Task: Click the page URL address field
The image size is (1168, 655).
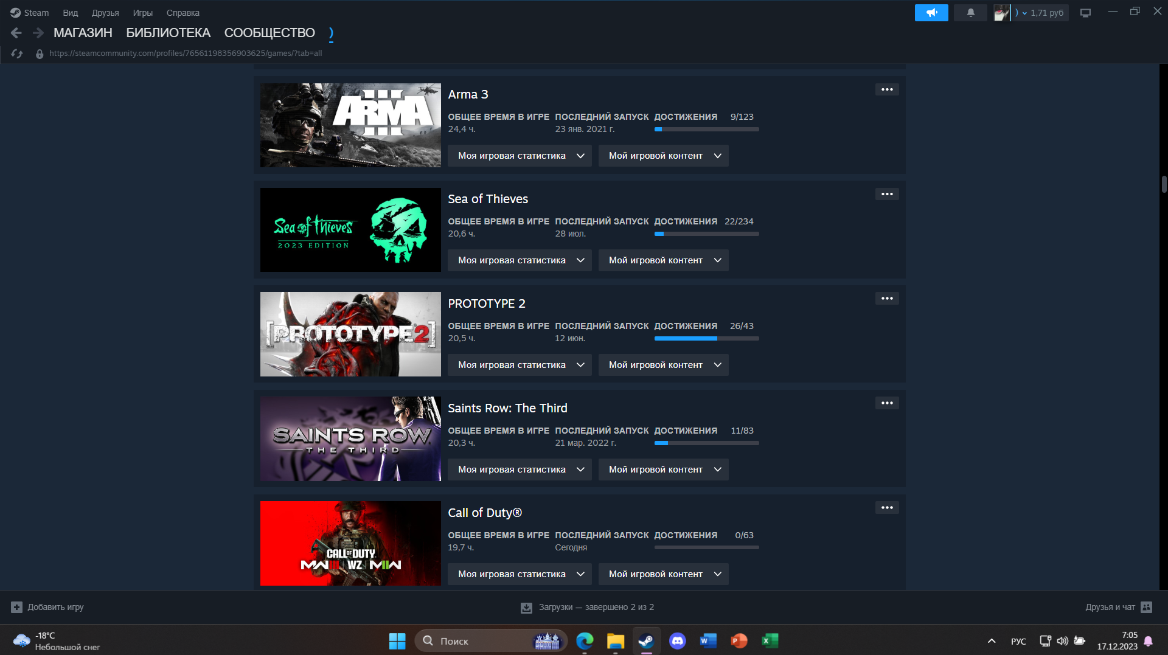Action: (x=186, y=54)
